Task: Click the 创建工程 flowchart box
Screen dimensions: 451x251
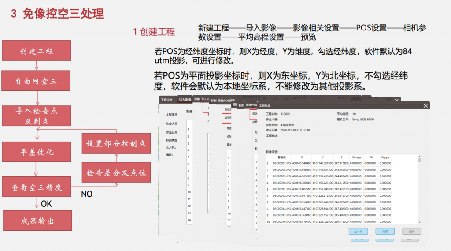Action: pos(37,50)
